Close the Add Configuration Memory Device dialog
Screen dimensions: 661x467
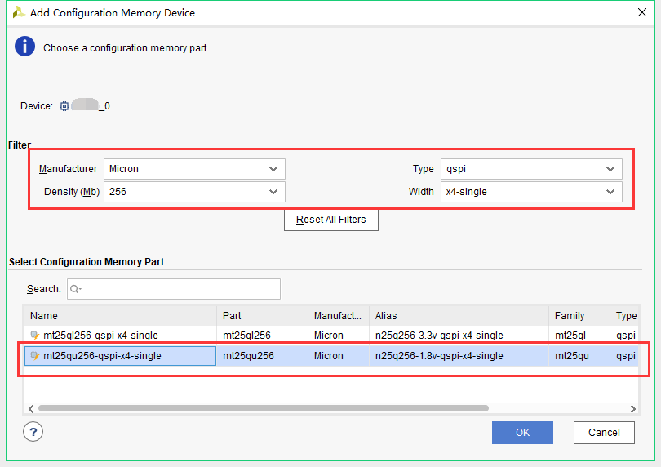click(x=642, y=12)
